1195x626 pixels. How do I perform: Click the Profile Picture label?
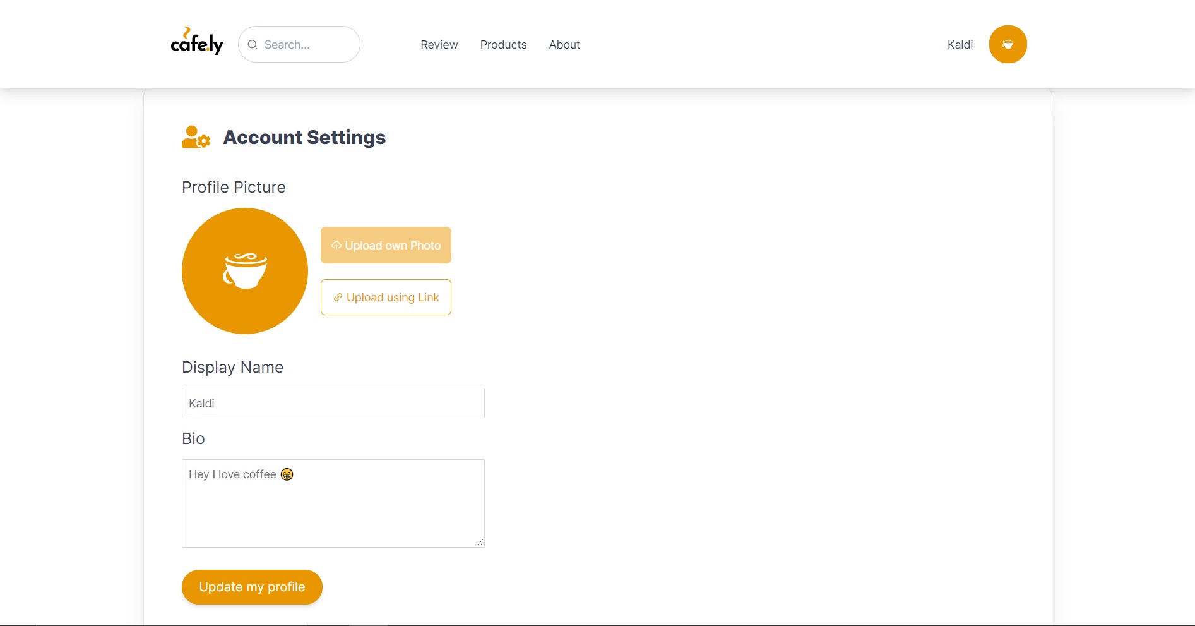coord(234,187)
